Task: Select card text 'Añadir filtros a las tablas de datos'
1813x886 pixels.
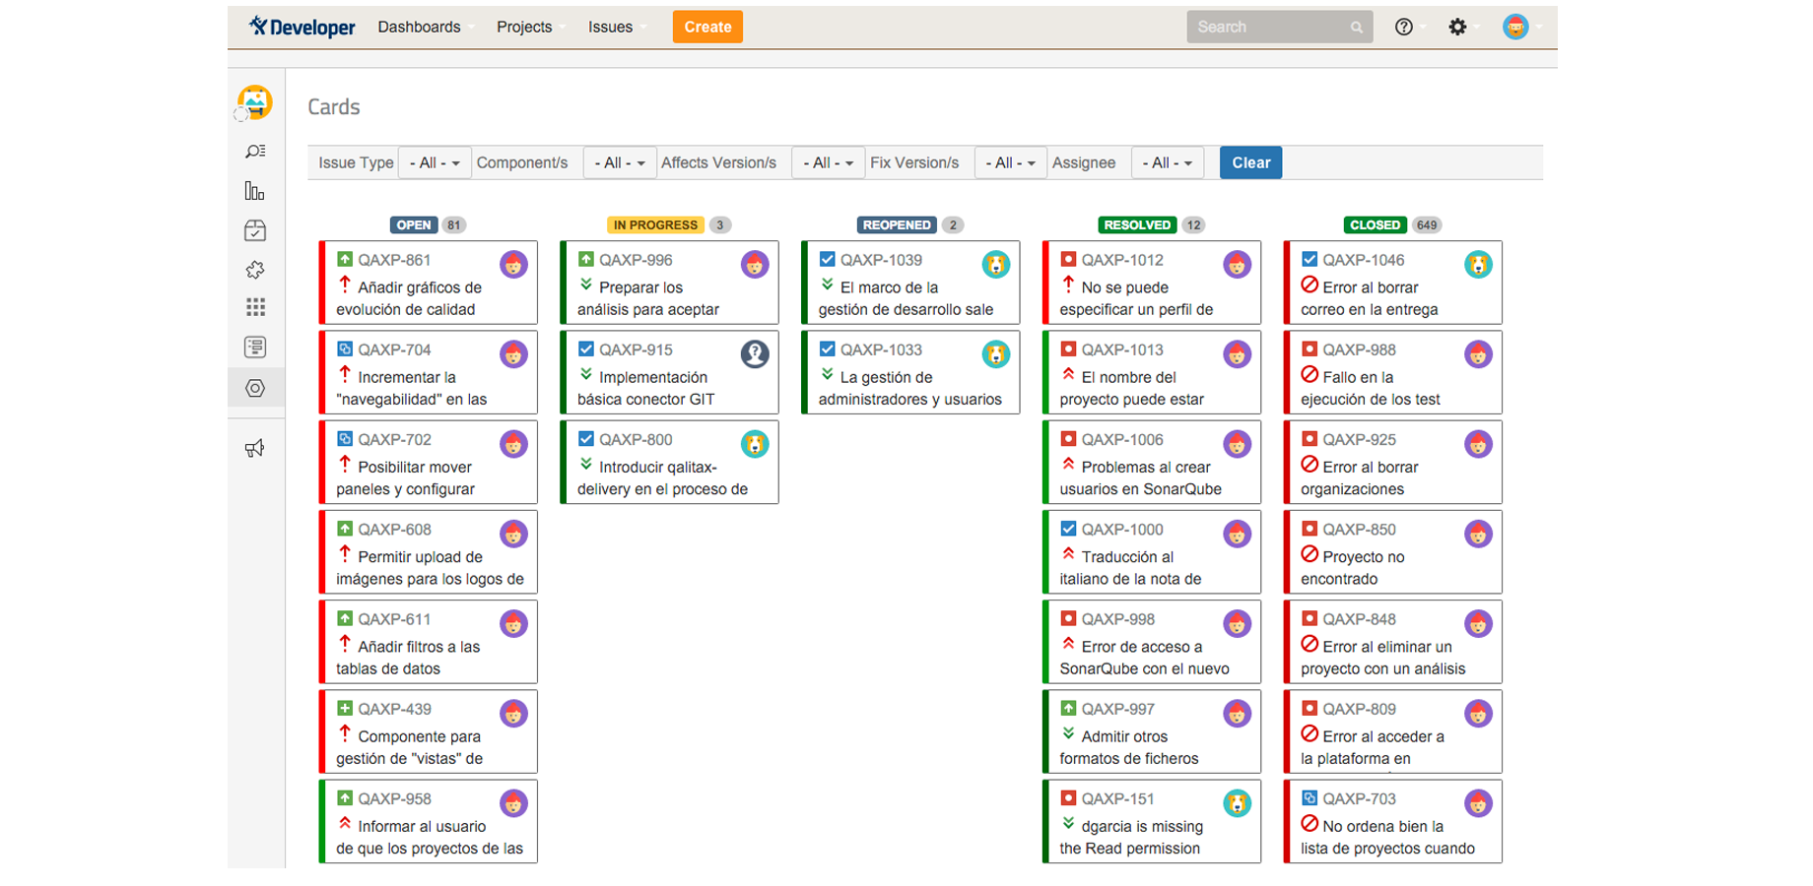Action: (408, 658)
